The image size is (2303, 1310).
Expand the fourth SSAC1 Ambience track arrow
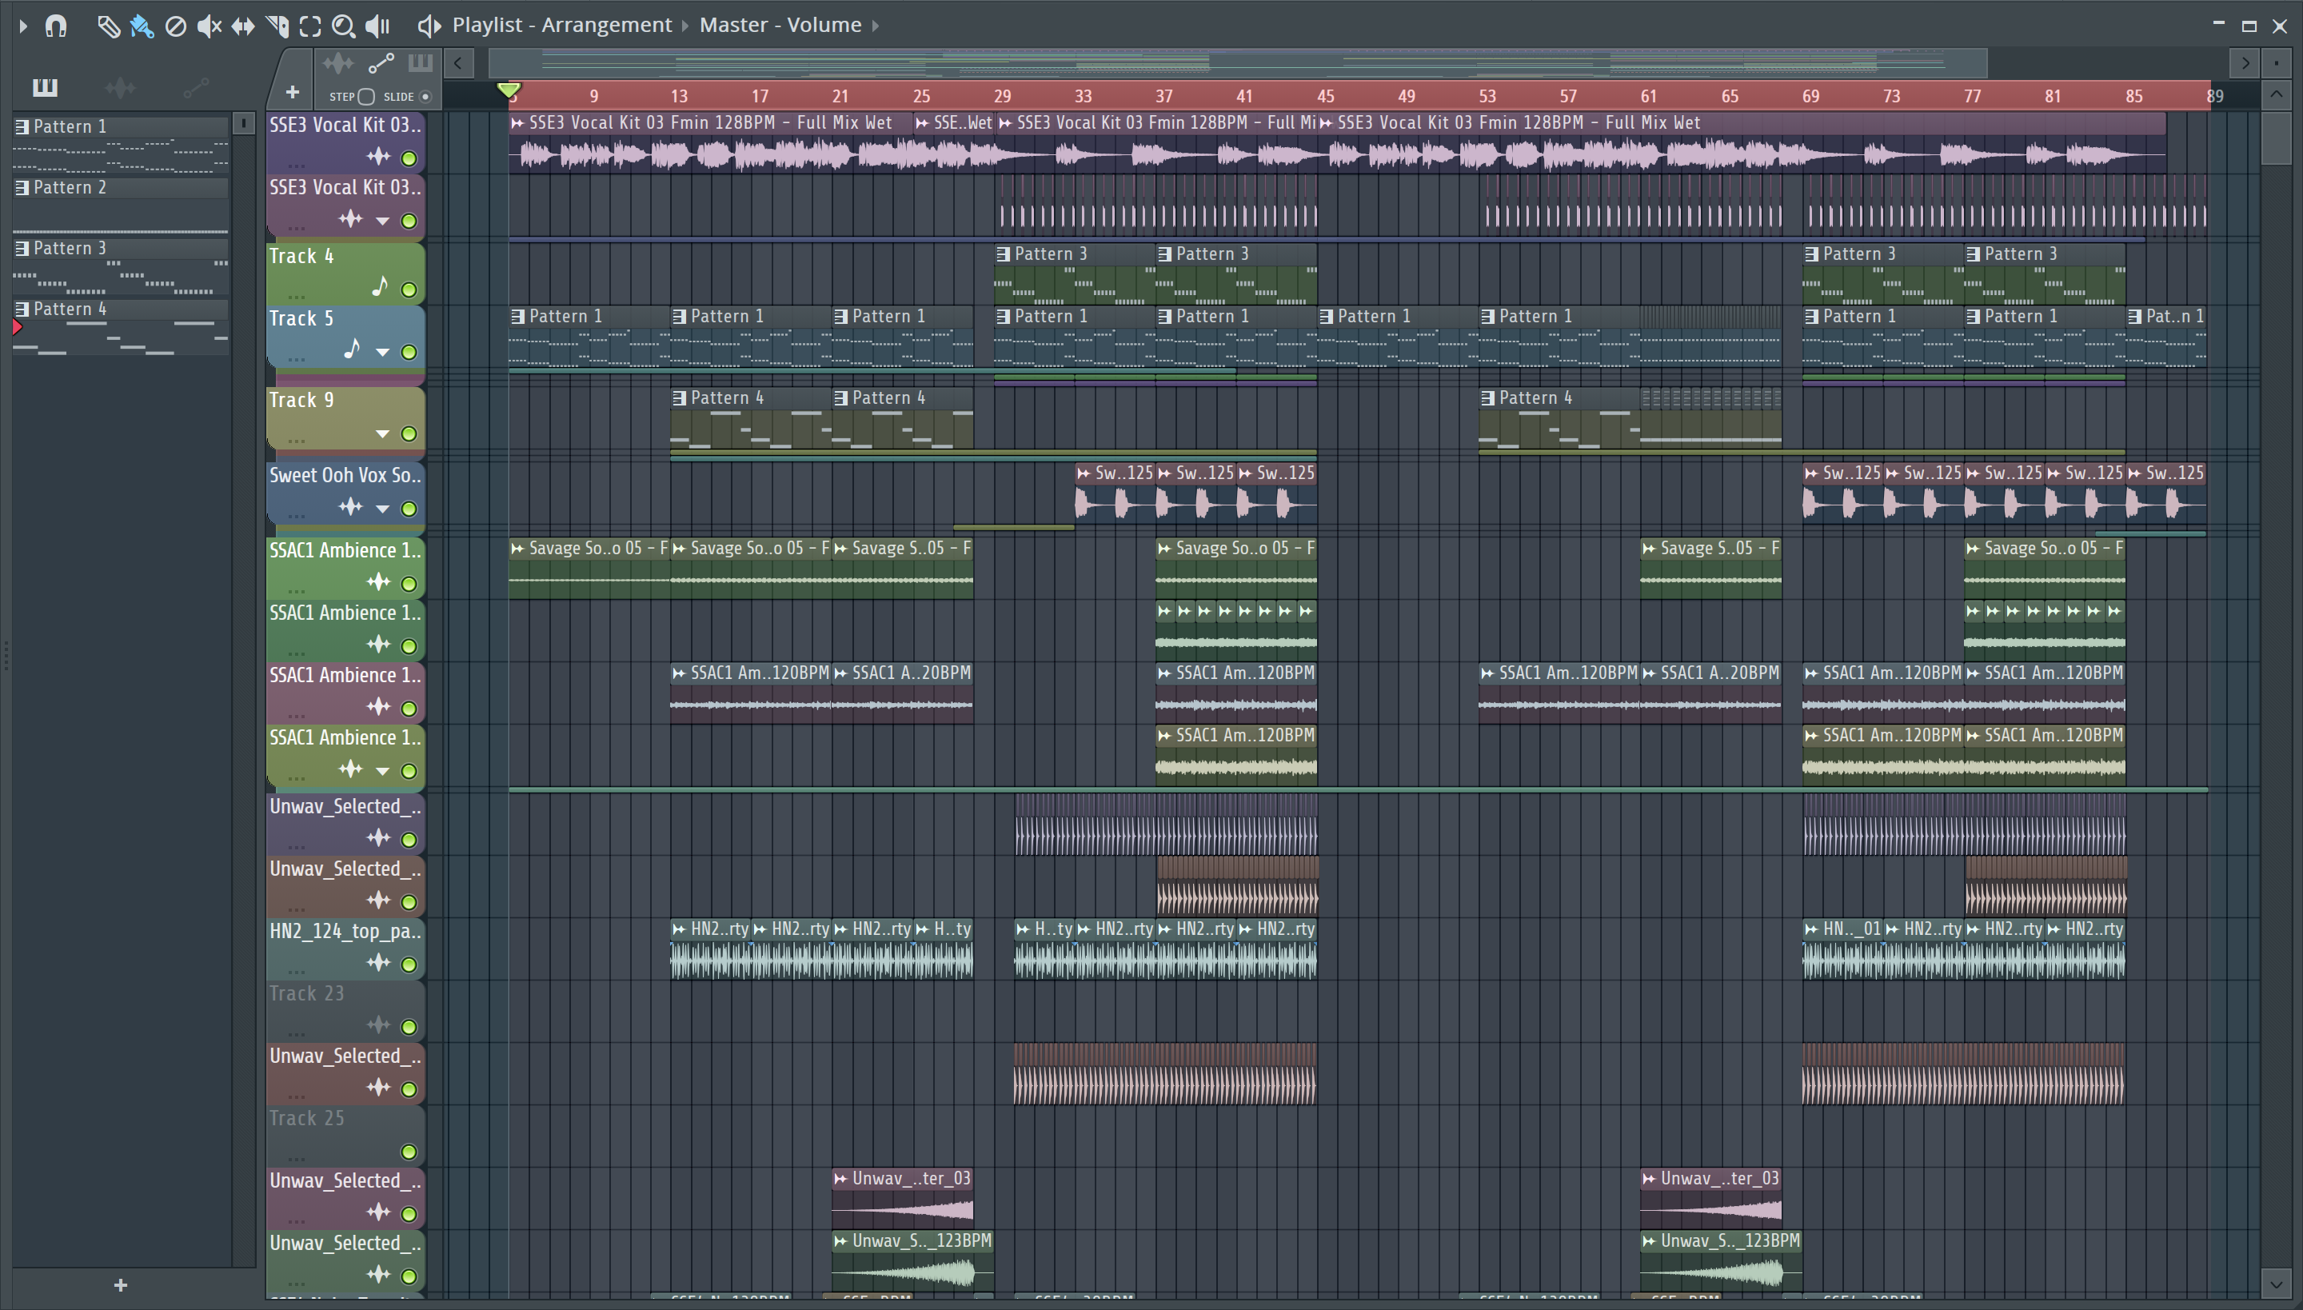point(382,771)
